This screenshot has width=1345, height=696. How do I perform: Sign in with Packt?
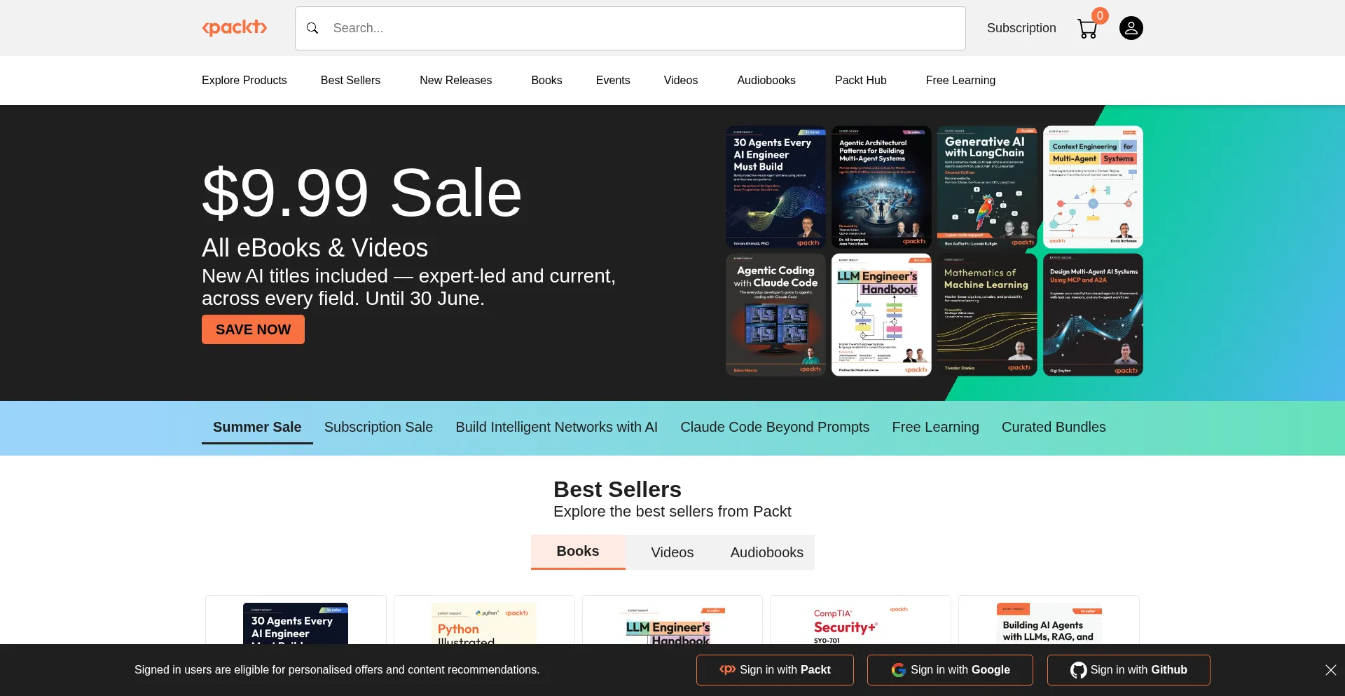pos(775,670)
